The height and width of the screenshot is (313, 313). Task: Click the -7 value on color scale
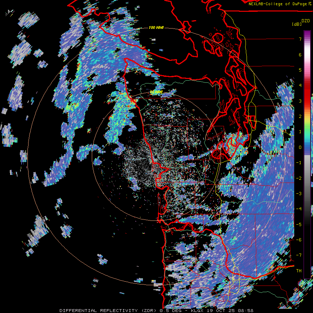point(299,255)
